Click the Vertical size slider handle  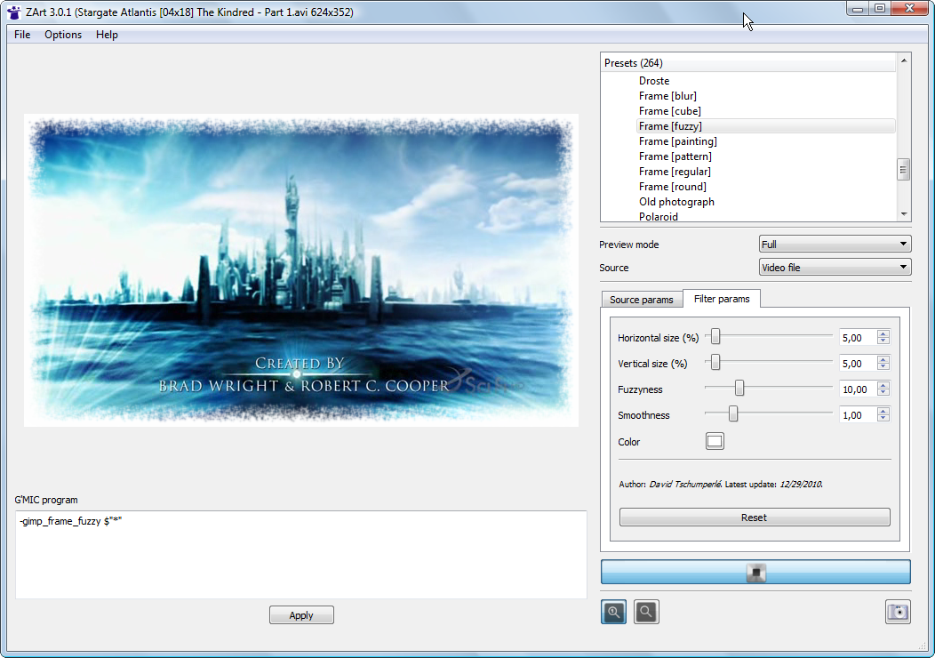pyautogui.click(x=715, y=363)
